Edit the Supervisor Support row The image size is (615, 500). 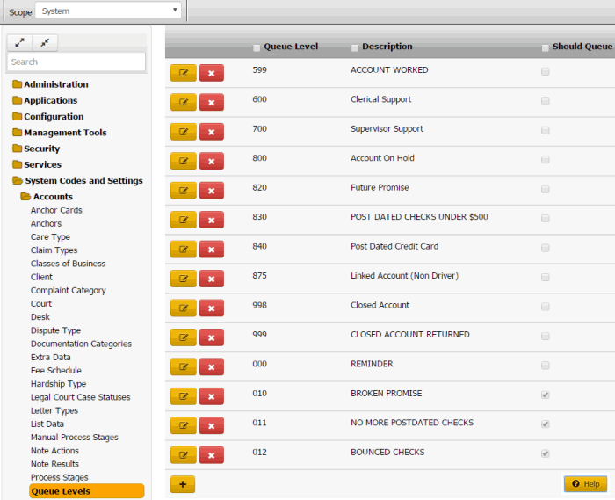click(183, 132)
